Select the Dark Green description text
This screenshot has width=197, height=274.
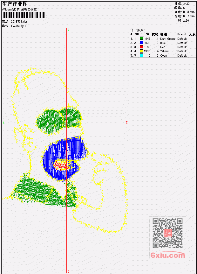pos(167,39)
